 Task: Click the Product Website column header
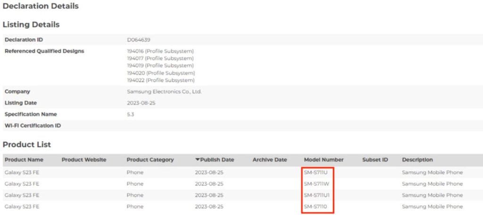pyautogui.click(x=84, y=160)
